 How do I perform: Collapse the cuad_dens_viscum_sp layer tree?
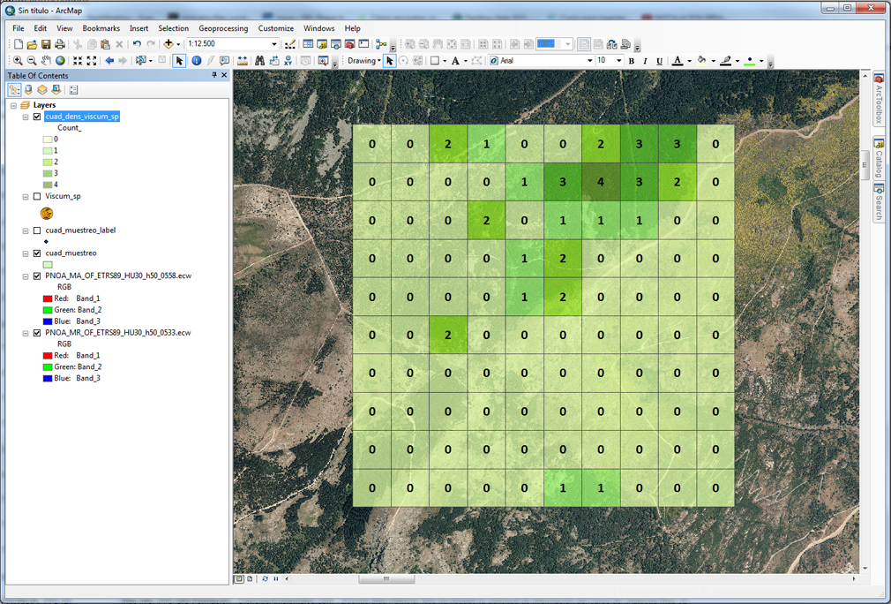pyautogui.click(x=26, y=117)
